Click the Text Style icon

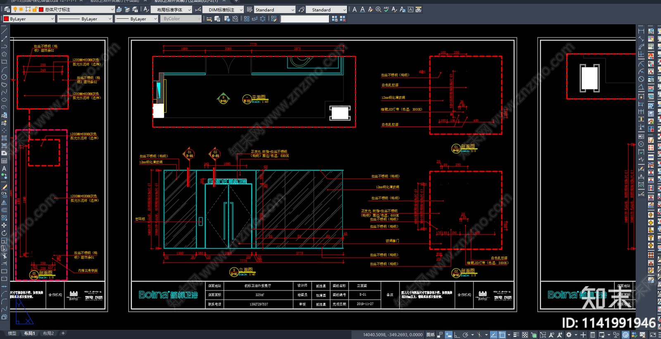[x=146, y=9]
